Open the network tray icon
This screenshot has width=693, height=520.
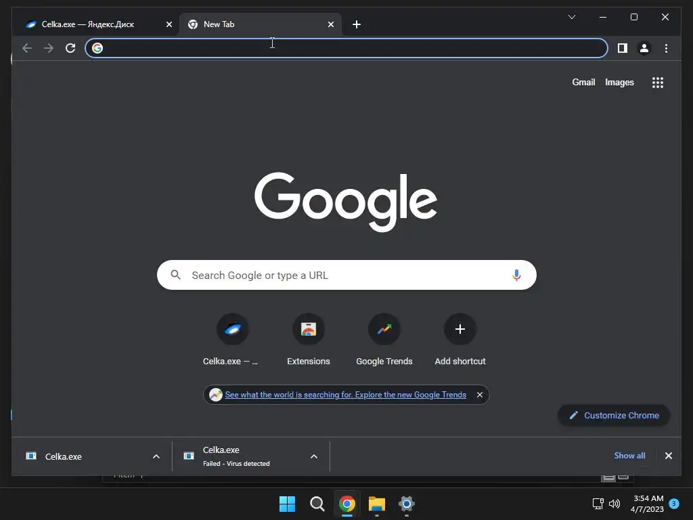pyautogui.click(x=598, y=504)
